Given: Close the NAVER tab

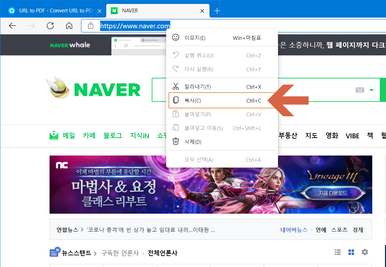Looking at the screenshot, I should [x=202, y=11].
